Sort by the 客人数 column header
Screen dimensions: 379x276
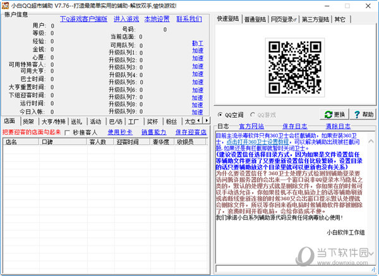[x=100, y=142]
